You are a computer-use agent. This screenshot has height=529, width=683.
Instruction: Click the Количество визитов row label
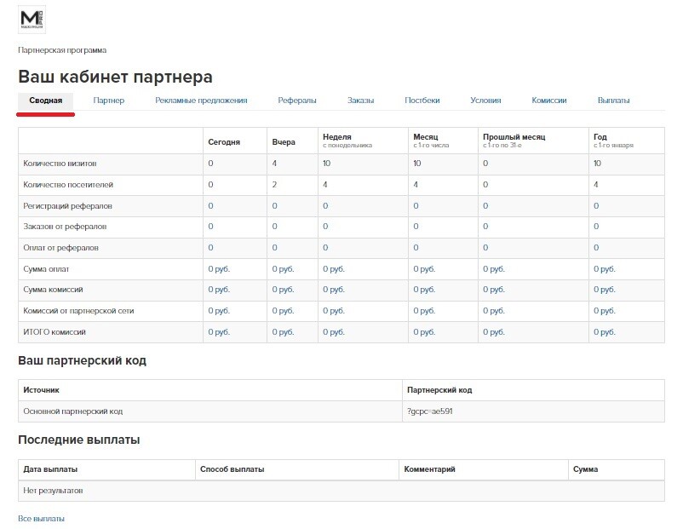[x=60, y=164]
